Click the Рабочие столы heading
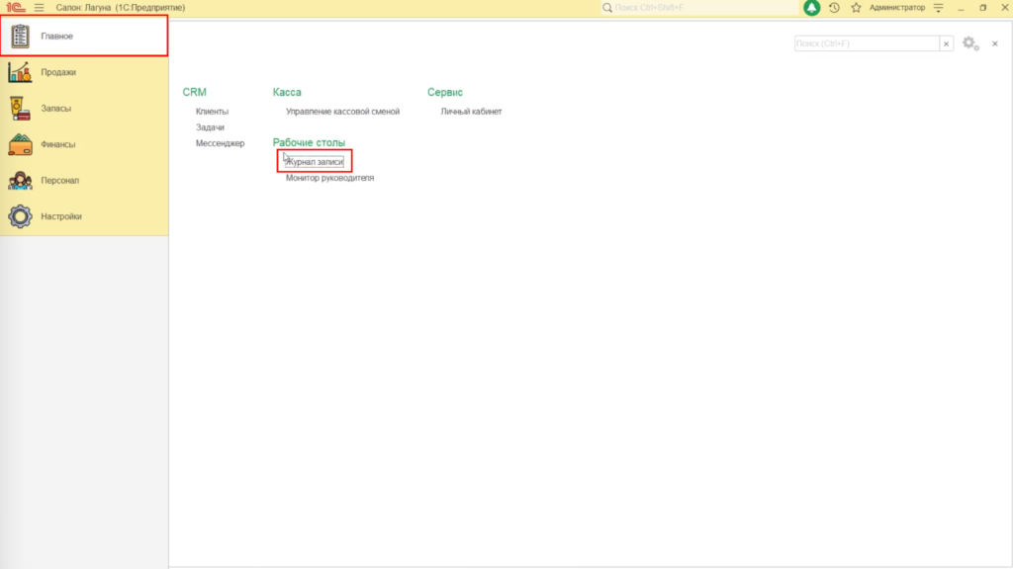 [309, 142]
